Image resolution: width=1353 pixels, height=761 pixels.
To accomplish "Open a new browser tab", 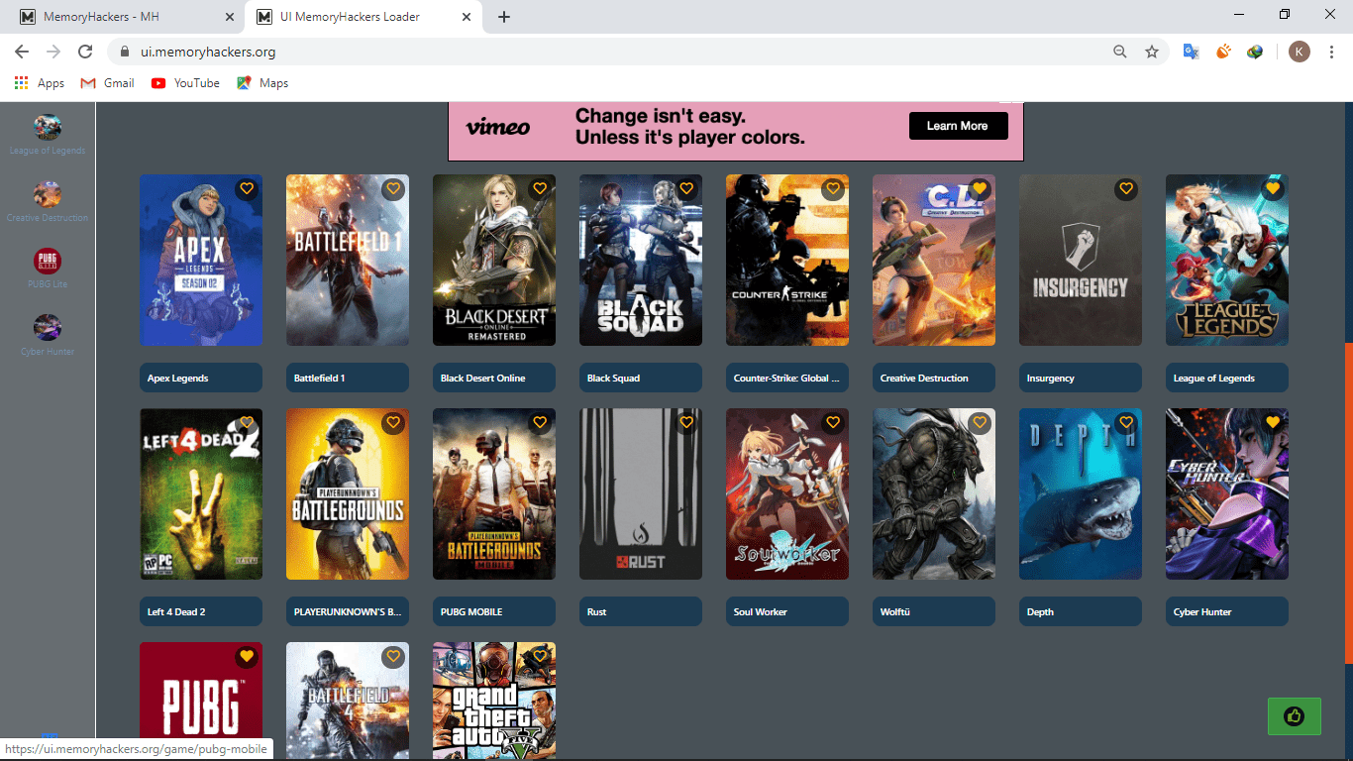I will tap(504, 17).
